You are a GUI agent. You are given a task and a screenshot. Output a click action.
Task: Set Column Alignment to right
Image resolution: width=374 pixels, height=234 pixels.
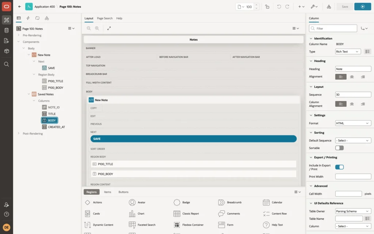(363, 104)
